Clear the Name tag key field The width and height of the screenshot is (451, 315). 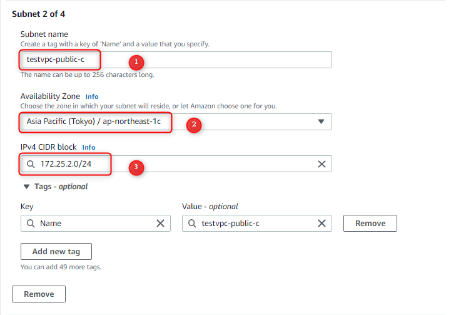[x=160, y=223]
